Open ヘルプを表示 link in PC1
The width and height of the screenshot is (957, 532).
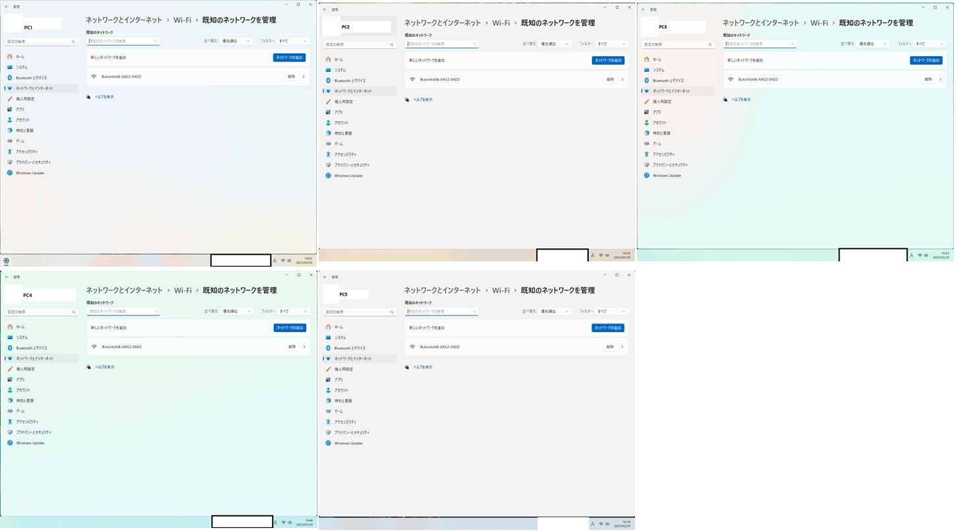[x=104, y=97]
